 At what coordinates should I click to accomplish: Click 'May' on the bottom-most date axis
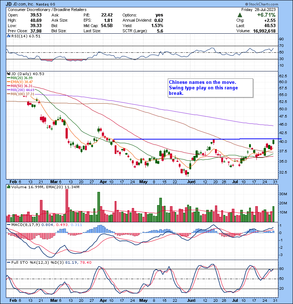pos(143,300)
